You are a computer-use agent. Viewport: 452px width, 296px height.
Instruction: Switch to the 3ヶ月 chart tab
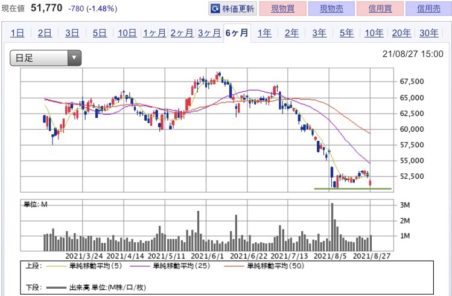point(209,33)
